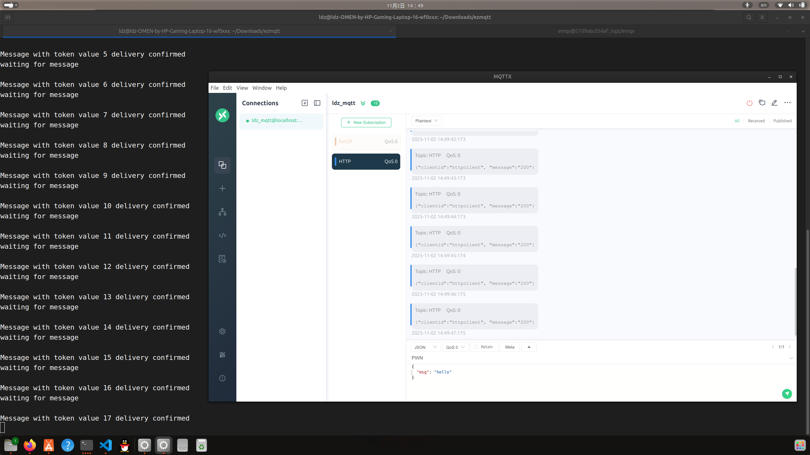Open the Window menu
This screenshot has height=455, width=810.
(262, 88)
